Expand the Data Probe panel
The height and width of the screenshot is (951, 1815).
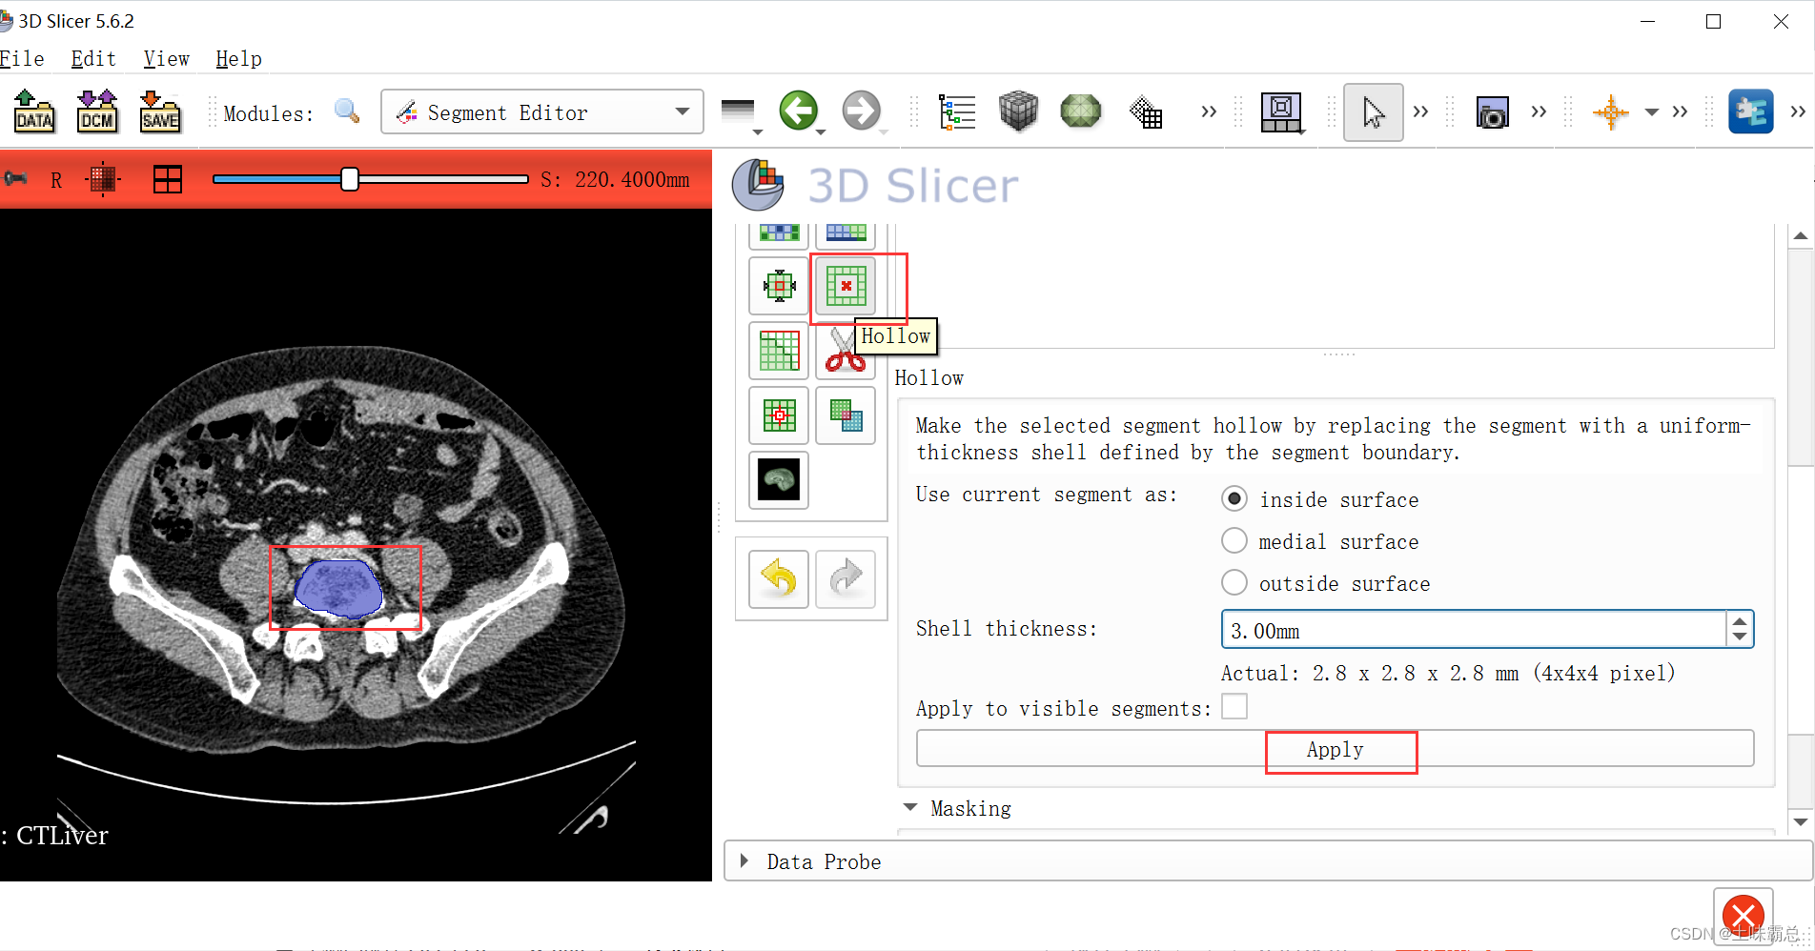744,861
